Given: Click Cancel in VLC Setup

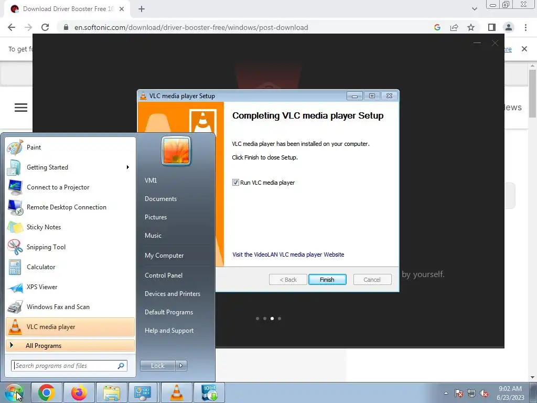Looking at the screenshot, I should pyautogui.click(x=372, y=280).
